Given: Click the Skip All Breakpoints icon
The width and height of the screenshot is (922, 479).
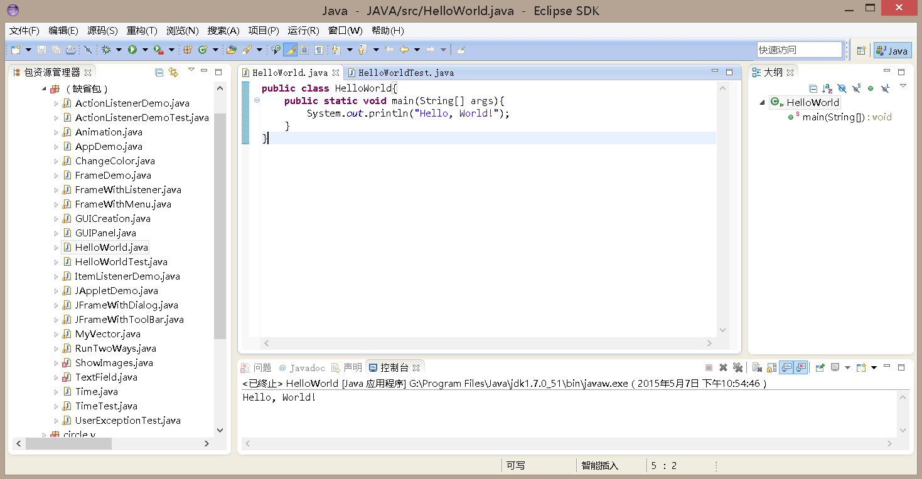Looking at the screenshot, I should [x=88, y=50].
